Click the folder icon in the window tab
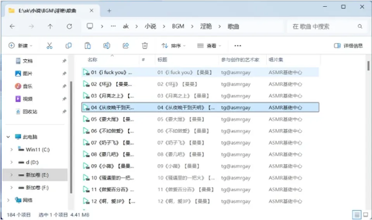 point(11,11)
